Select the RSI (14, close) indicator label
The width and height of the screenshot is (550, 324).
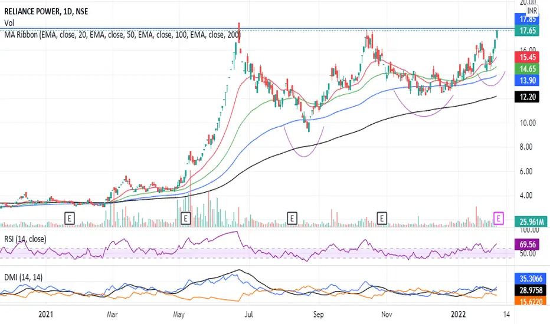pos(25,239)
